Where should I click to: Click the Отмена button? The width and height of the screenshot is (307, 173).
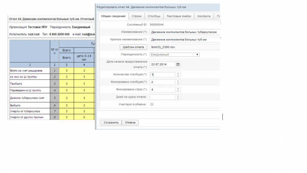[130, 123]
